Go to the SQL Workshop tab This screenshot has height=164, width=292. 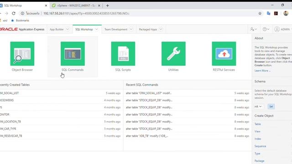tap(84, 29)
